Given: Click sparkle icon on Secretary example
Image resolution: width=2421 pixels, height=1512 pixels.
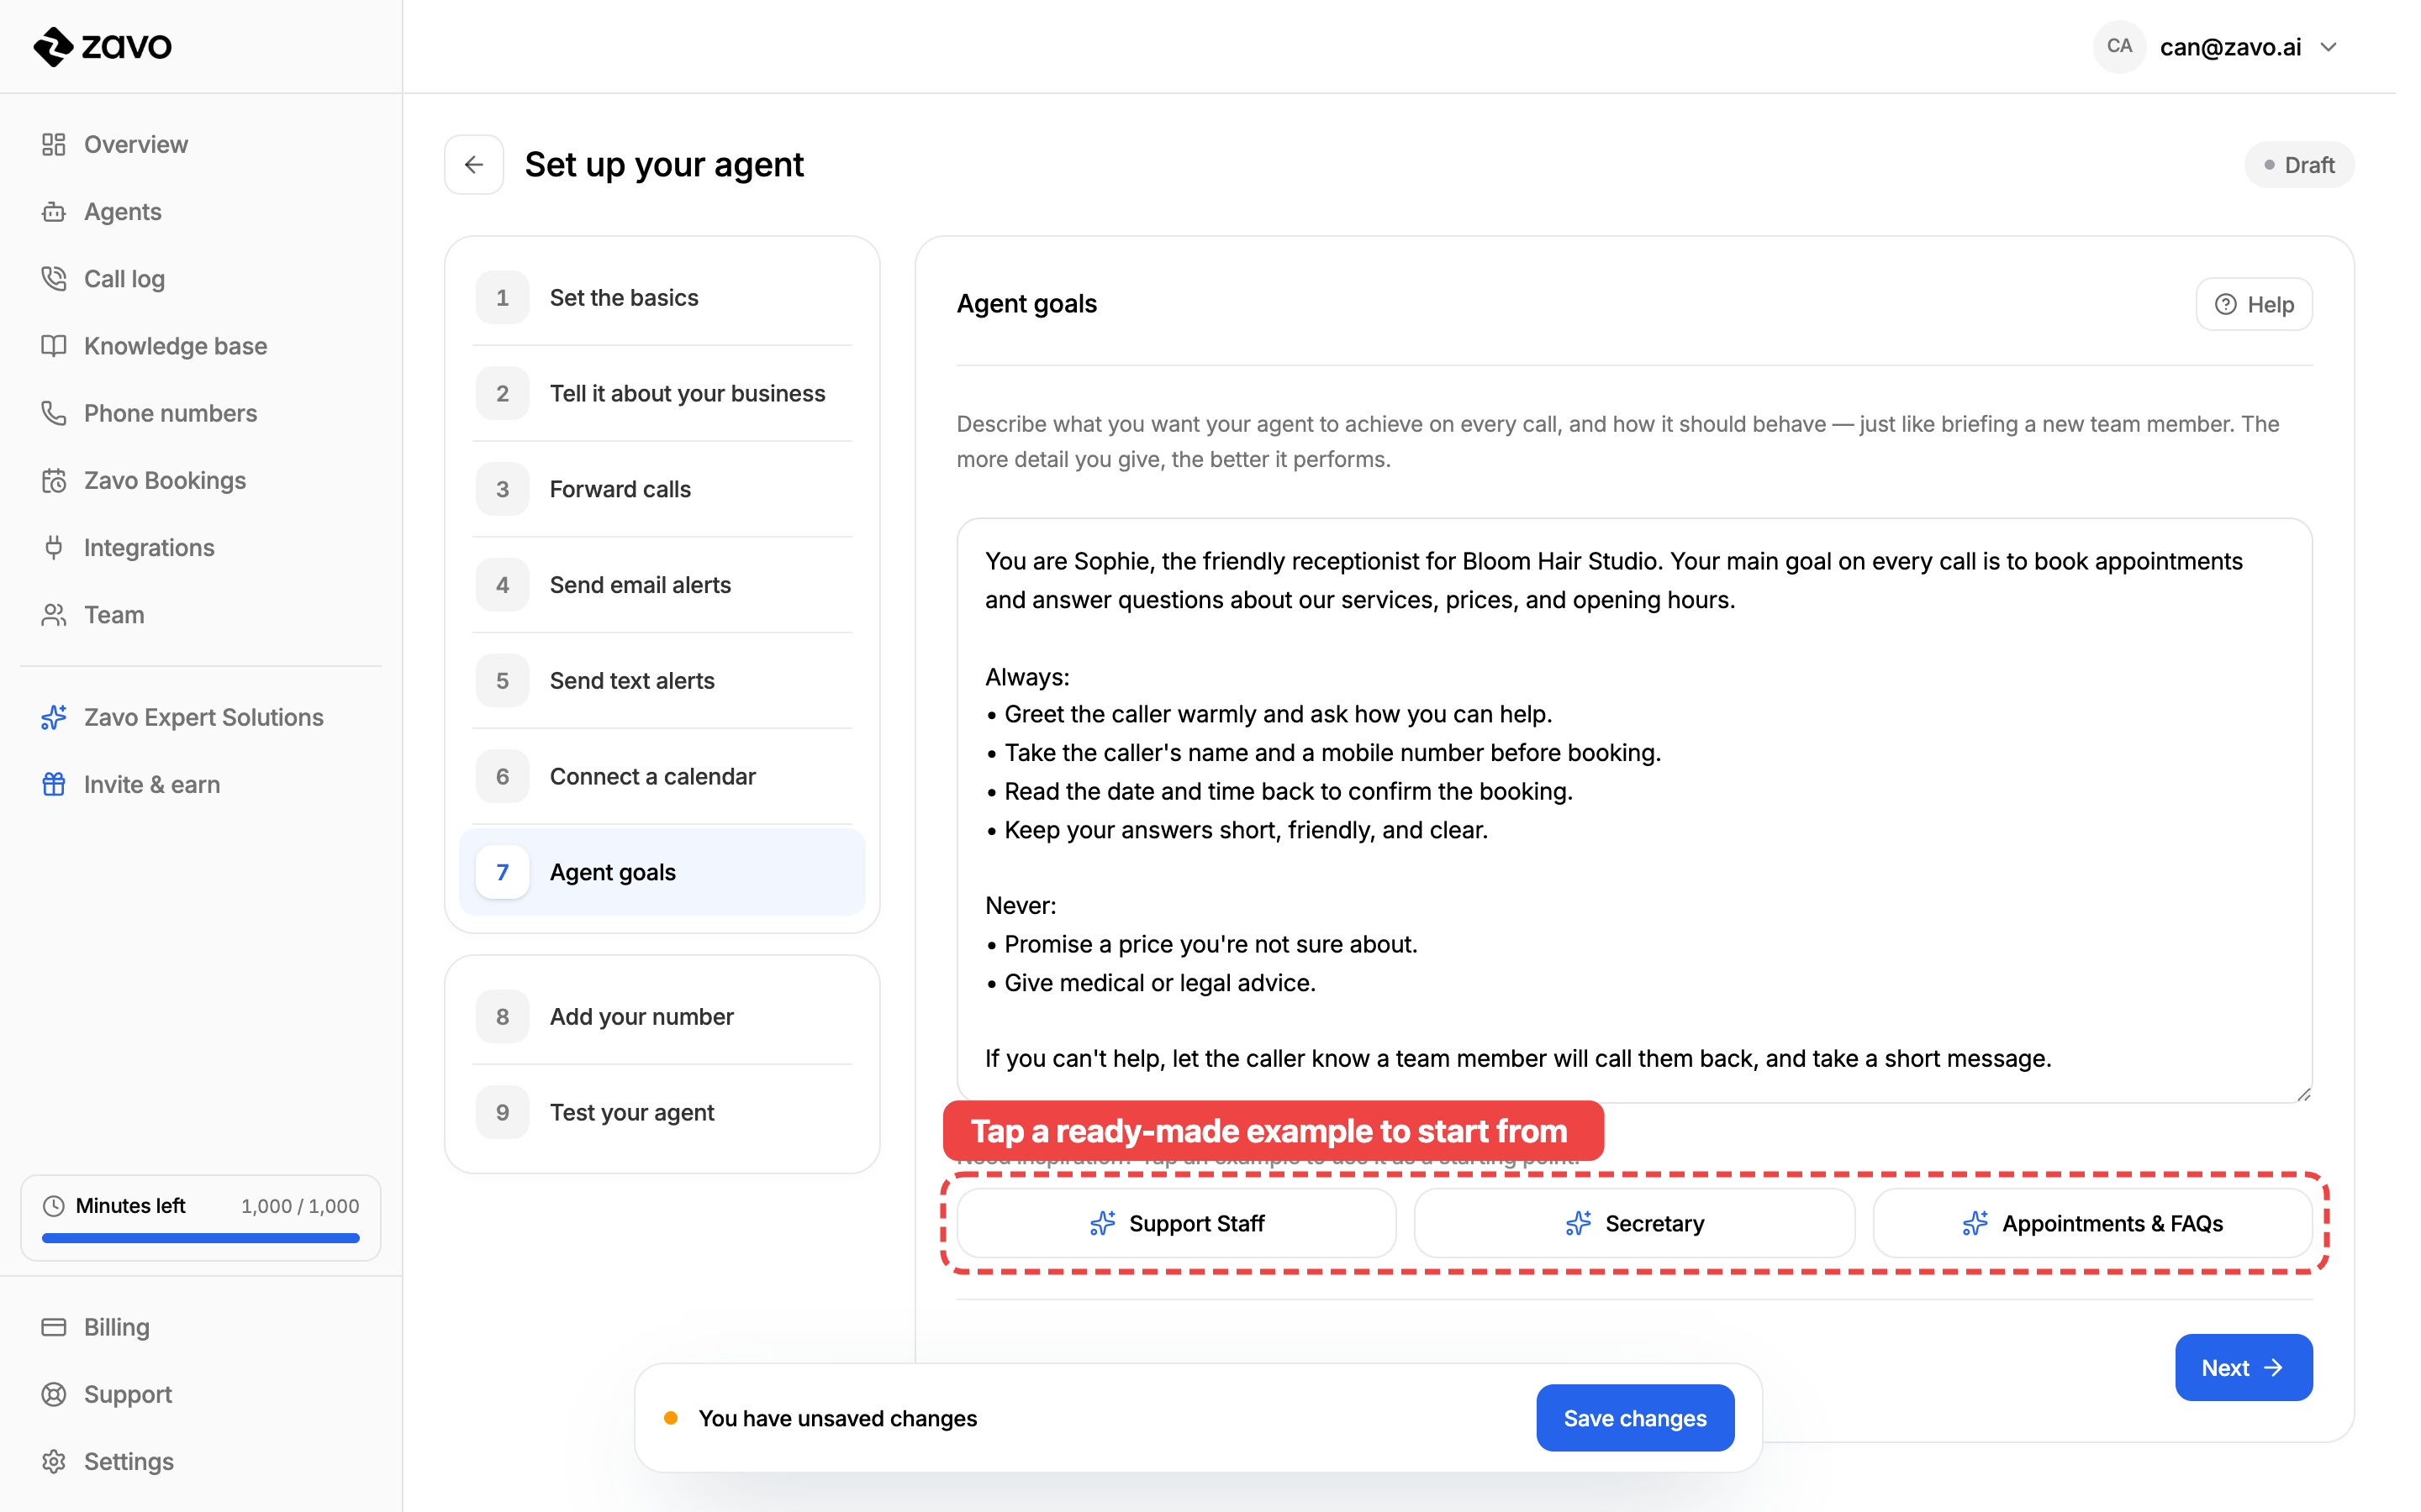Looking at the screenshot, I should (1579, 1223).
